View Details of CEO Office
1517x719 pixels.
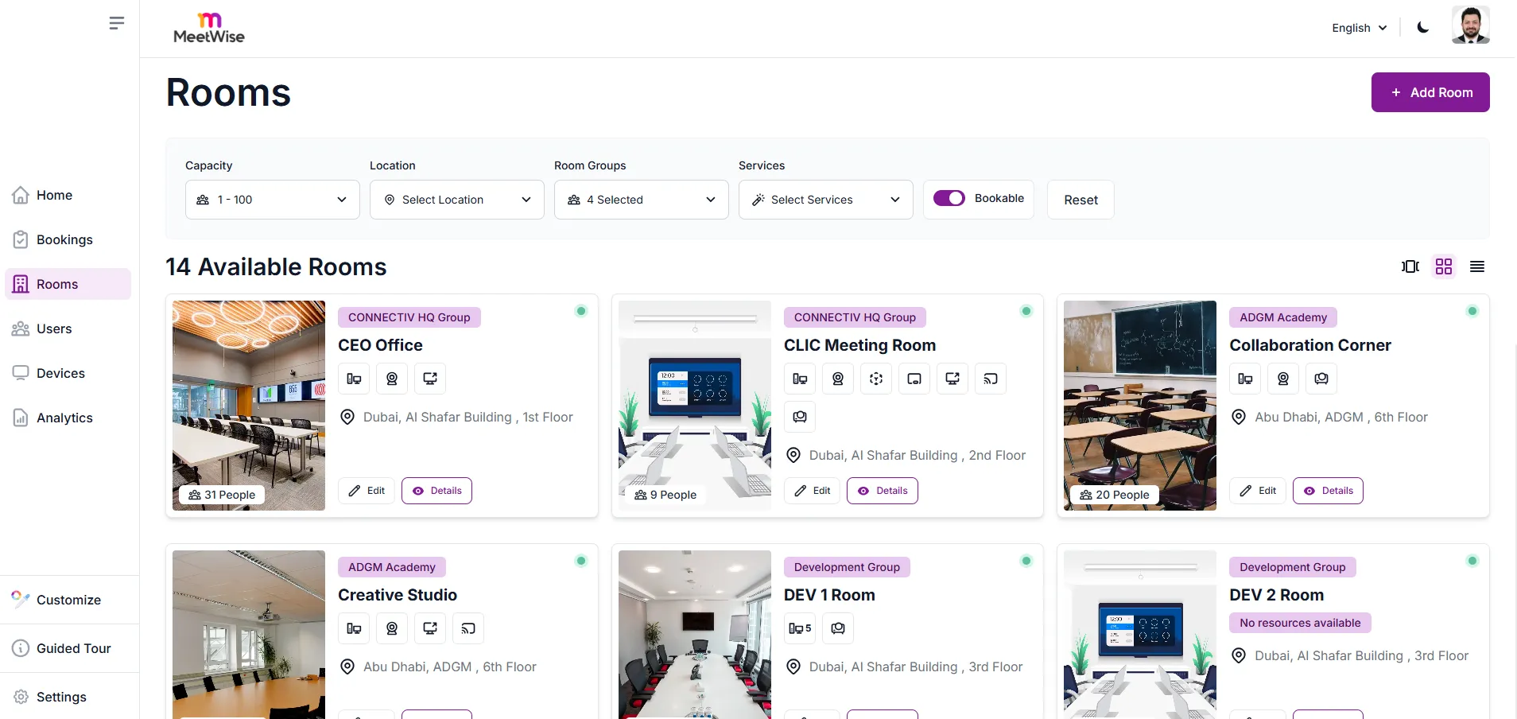[x=436, y=491]
